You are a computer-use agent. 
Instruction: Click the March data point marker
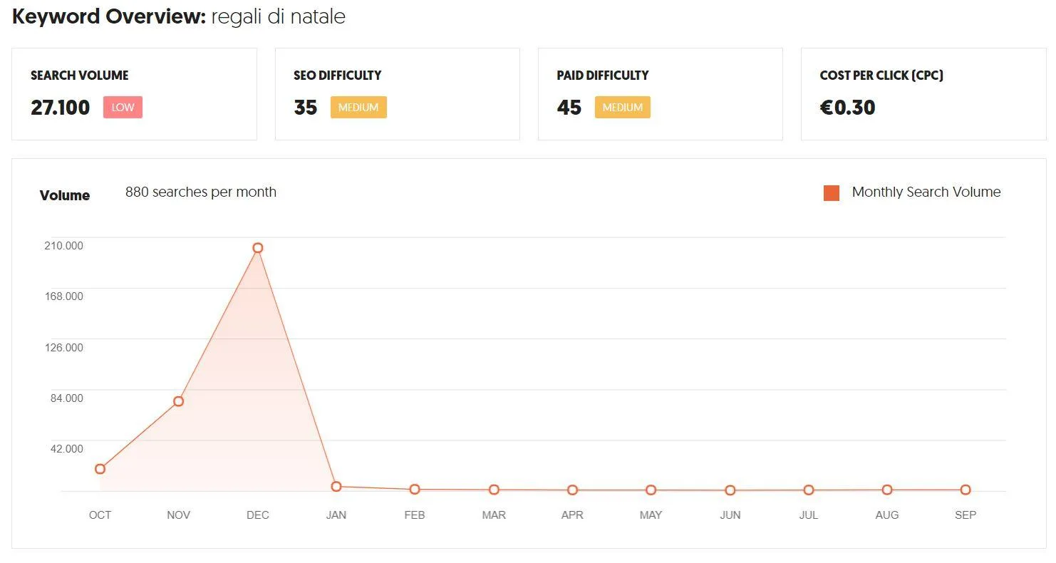point(494,490)
